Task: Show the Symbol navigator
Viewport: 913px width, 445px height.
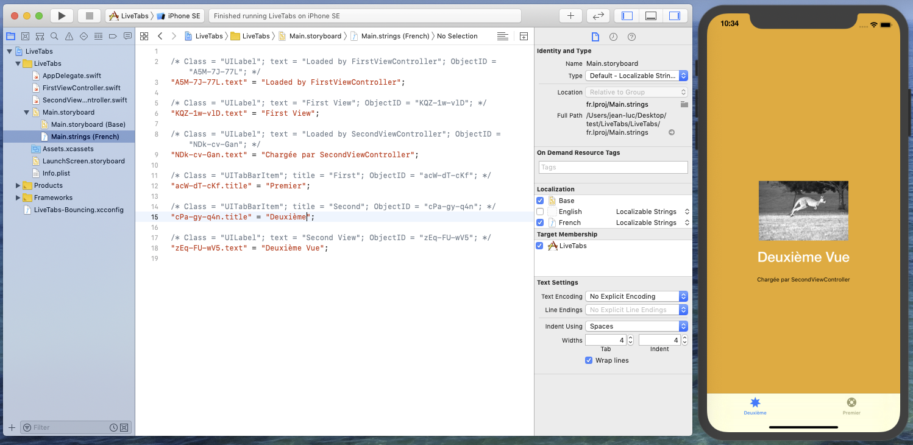Action: click(40, 36)
